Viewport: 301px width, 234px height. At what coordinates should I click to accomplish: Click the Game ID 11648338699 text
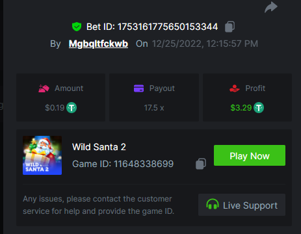click(x=123, y=164)
